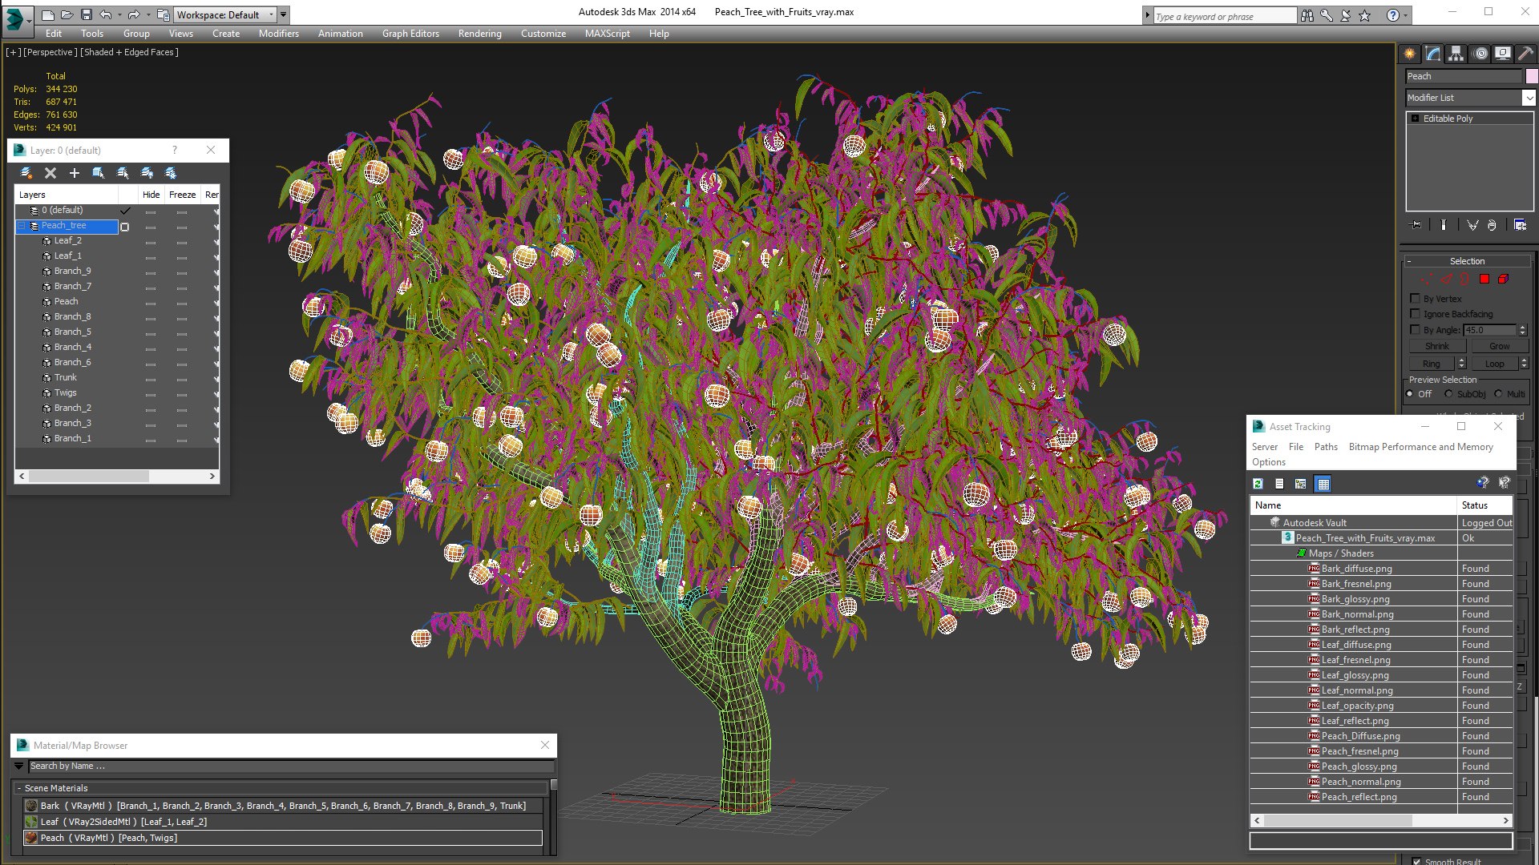Click the Undo arrow in title toolbar
The width and height of the screenshot is (1539, 865).
(105, 14)
